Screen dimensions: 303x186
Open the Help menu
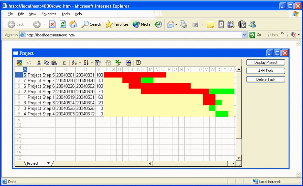tap(78, 14)
